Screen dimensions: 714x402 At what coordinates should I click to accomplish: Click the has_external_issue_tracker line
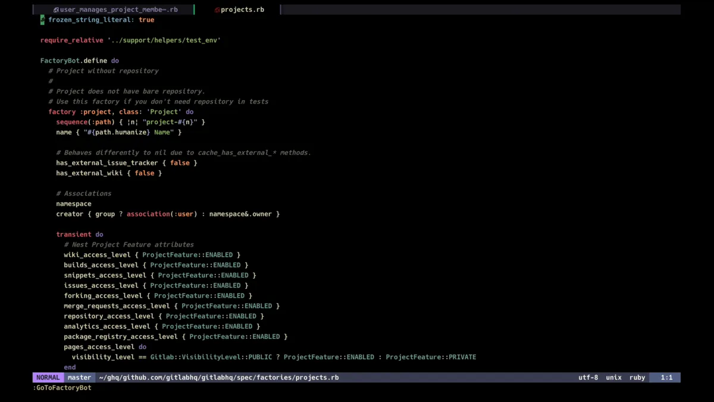(127, 163)
